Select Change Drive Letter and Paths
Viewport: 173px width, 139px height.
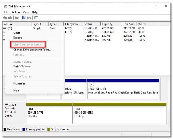click(x=32, y=50)
